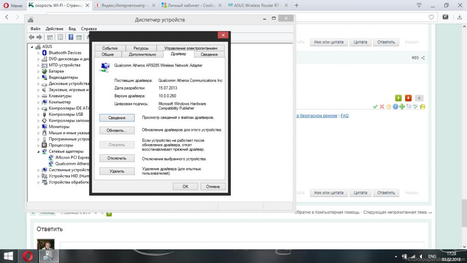Click the green plus icon under post

coord(402,106)
